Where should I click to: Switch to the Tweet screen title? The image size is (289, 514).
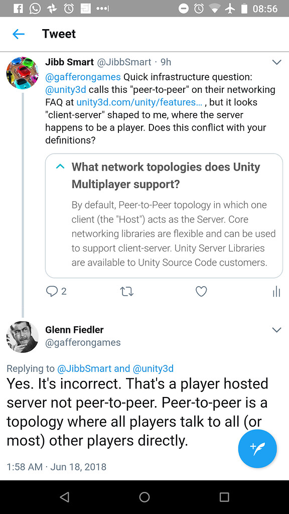(x=59, y=34)
